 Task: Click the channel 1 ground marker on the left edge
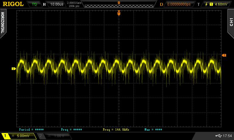point(13,69)
